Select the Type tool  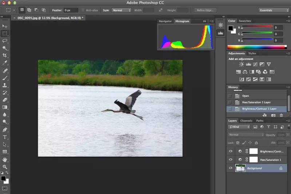pyautogui.click(x=5, y=137)
